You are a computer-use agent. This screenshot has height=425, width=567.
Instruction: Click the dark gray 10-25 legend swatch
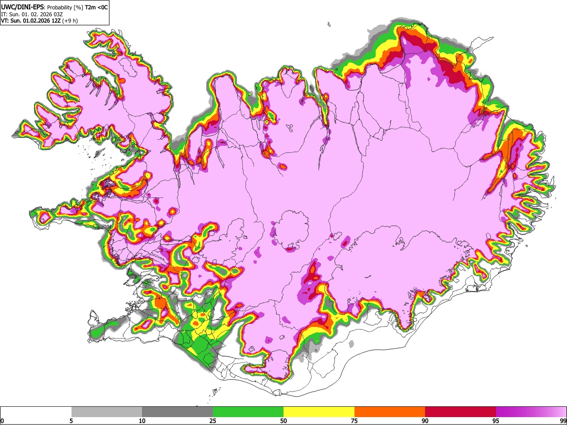(x=177, y=412)
